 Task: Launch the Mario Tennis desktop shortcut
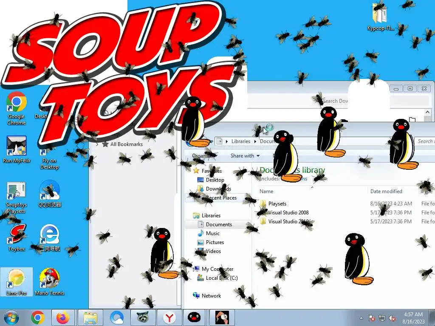pos(49,282)
